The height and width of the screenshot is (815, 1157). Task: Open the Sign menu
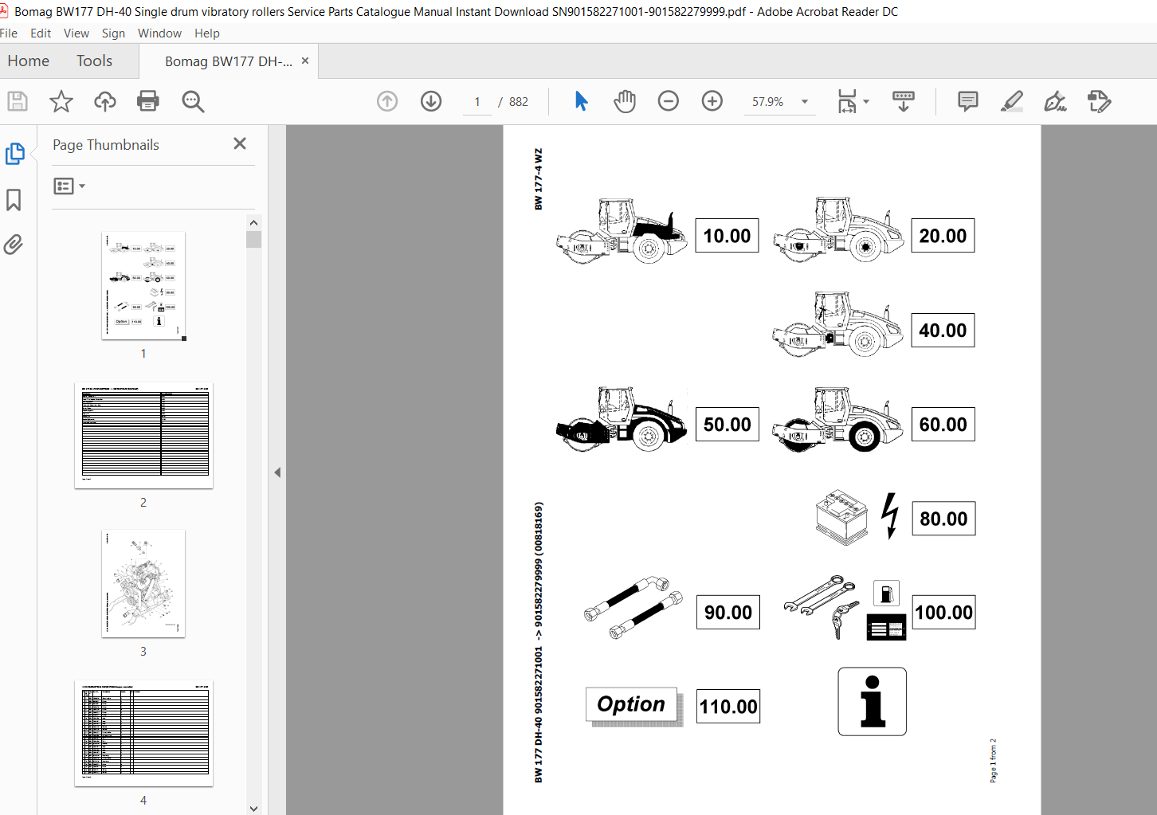tap(113, 33)
